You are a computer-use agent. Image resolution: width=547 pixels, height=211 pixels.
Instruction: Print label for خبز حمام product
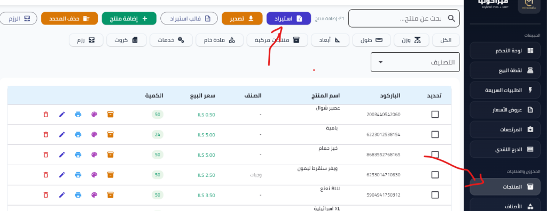point(78,155)
